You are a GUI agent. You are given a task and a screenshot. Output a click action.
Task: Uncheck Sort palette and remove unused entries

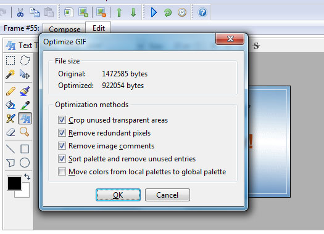(62, 159)
